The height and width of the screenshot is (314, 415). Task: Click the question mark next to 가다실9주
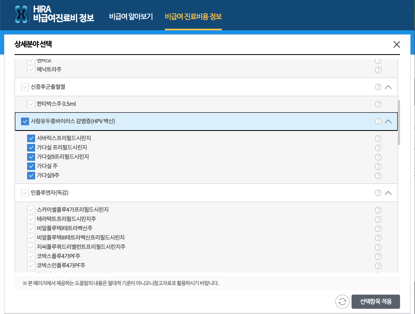click(x=378, y=175)
